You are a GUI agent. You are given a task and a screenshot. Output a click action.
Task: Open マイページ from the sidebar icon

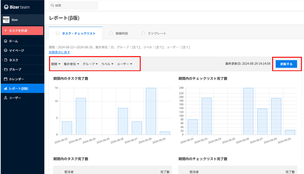click(x=6, y=50)
